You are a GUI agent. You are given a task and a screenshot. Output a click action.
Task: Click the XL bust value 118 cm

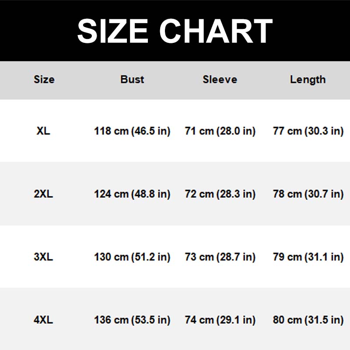[132, 131]
